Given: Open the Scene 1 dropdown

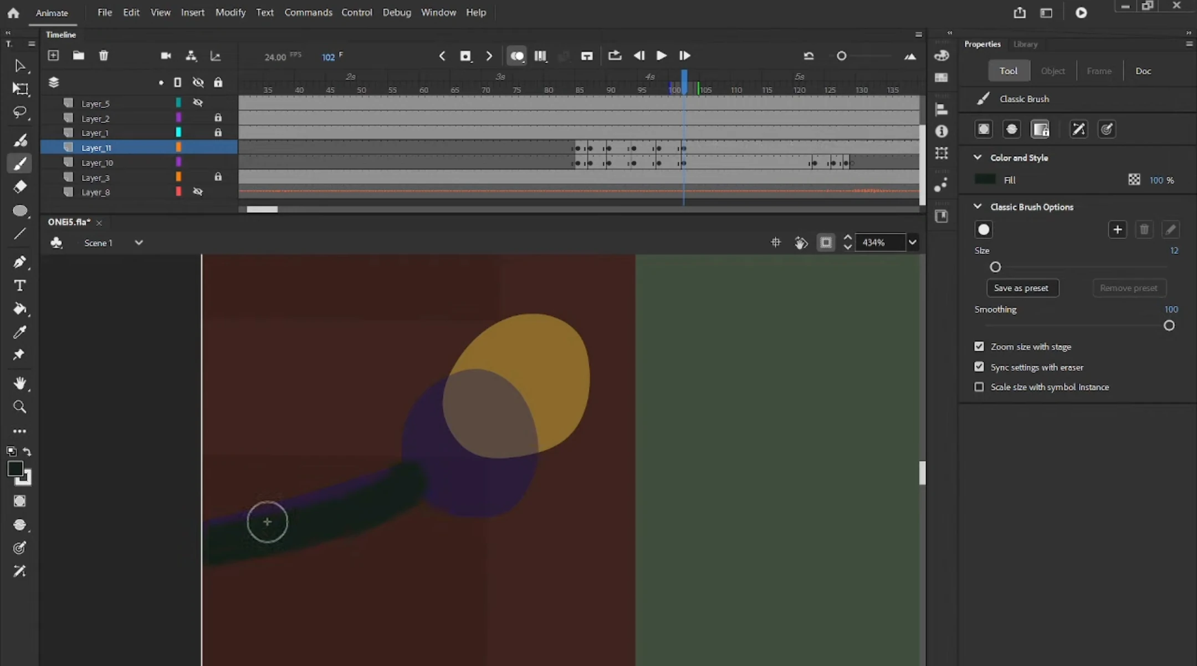Looking at the screenshot, I should coord(139,243).
